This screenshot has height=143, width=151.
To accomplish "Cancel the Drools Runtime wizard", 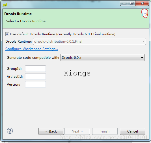I will click(133, 131).
